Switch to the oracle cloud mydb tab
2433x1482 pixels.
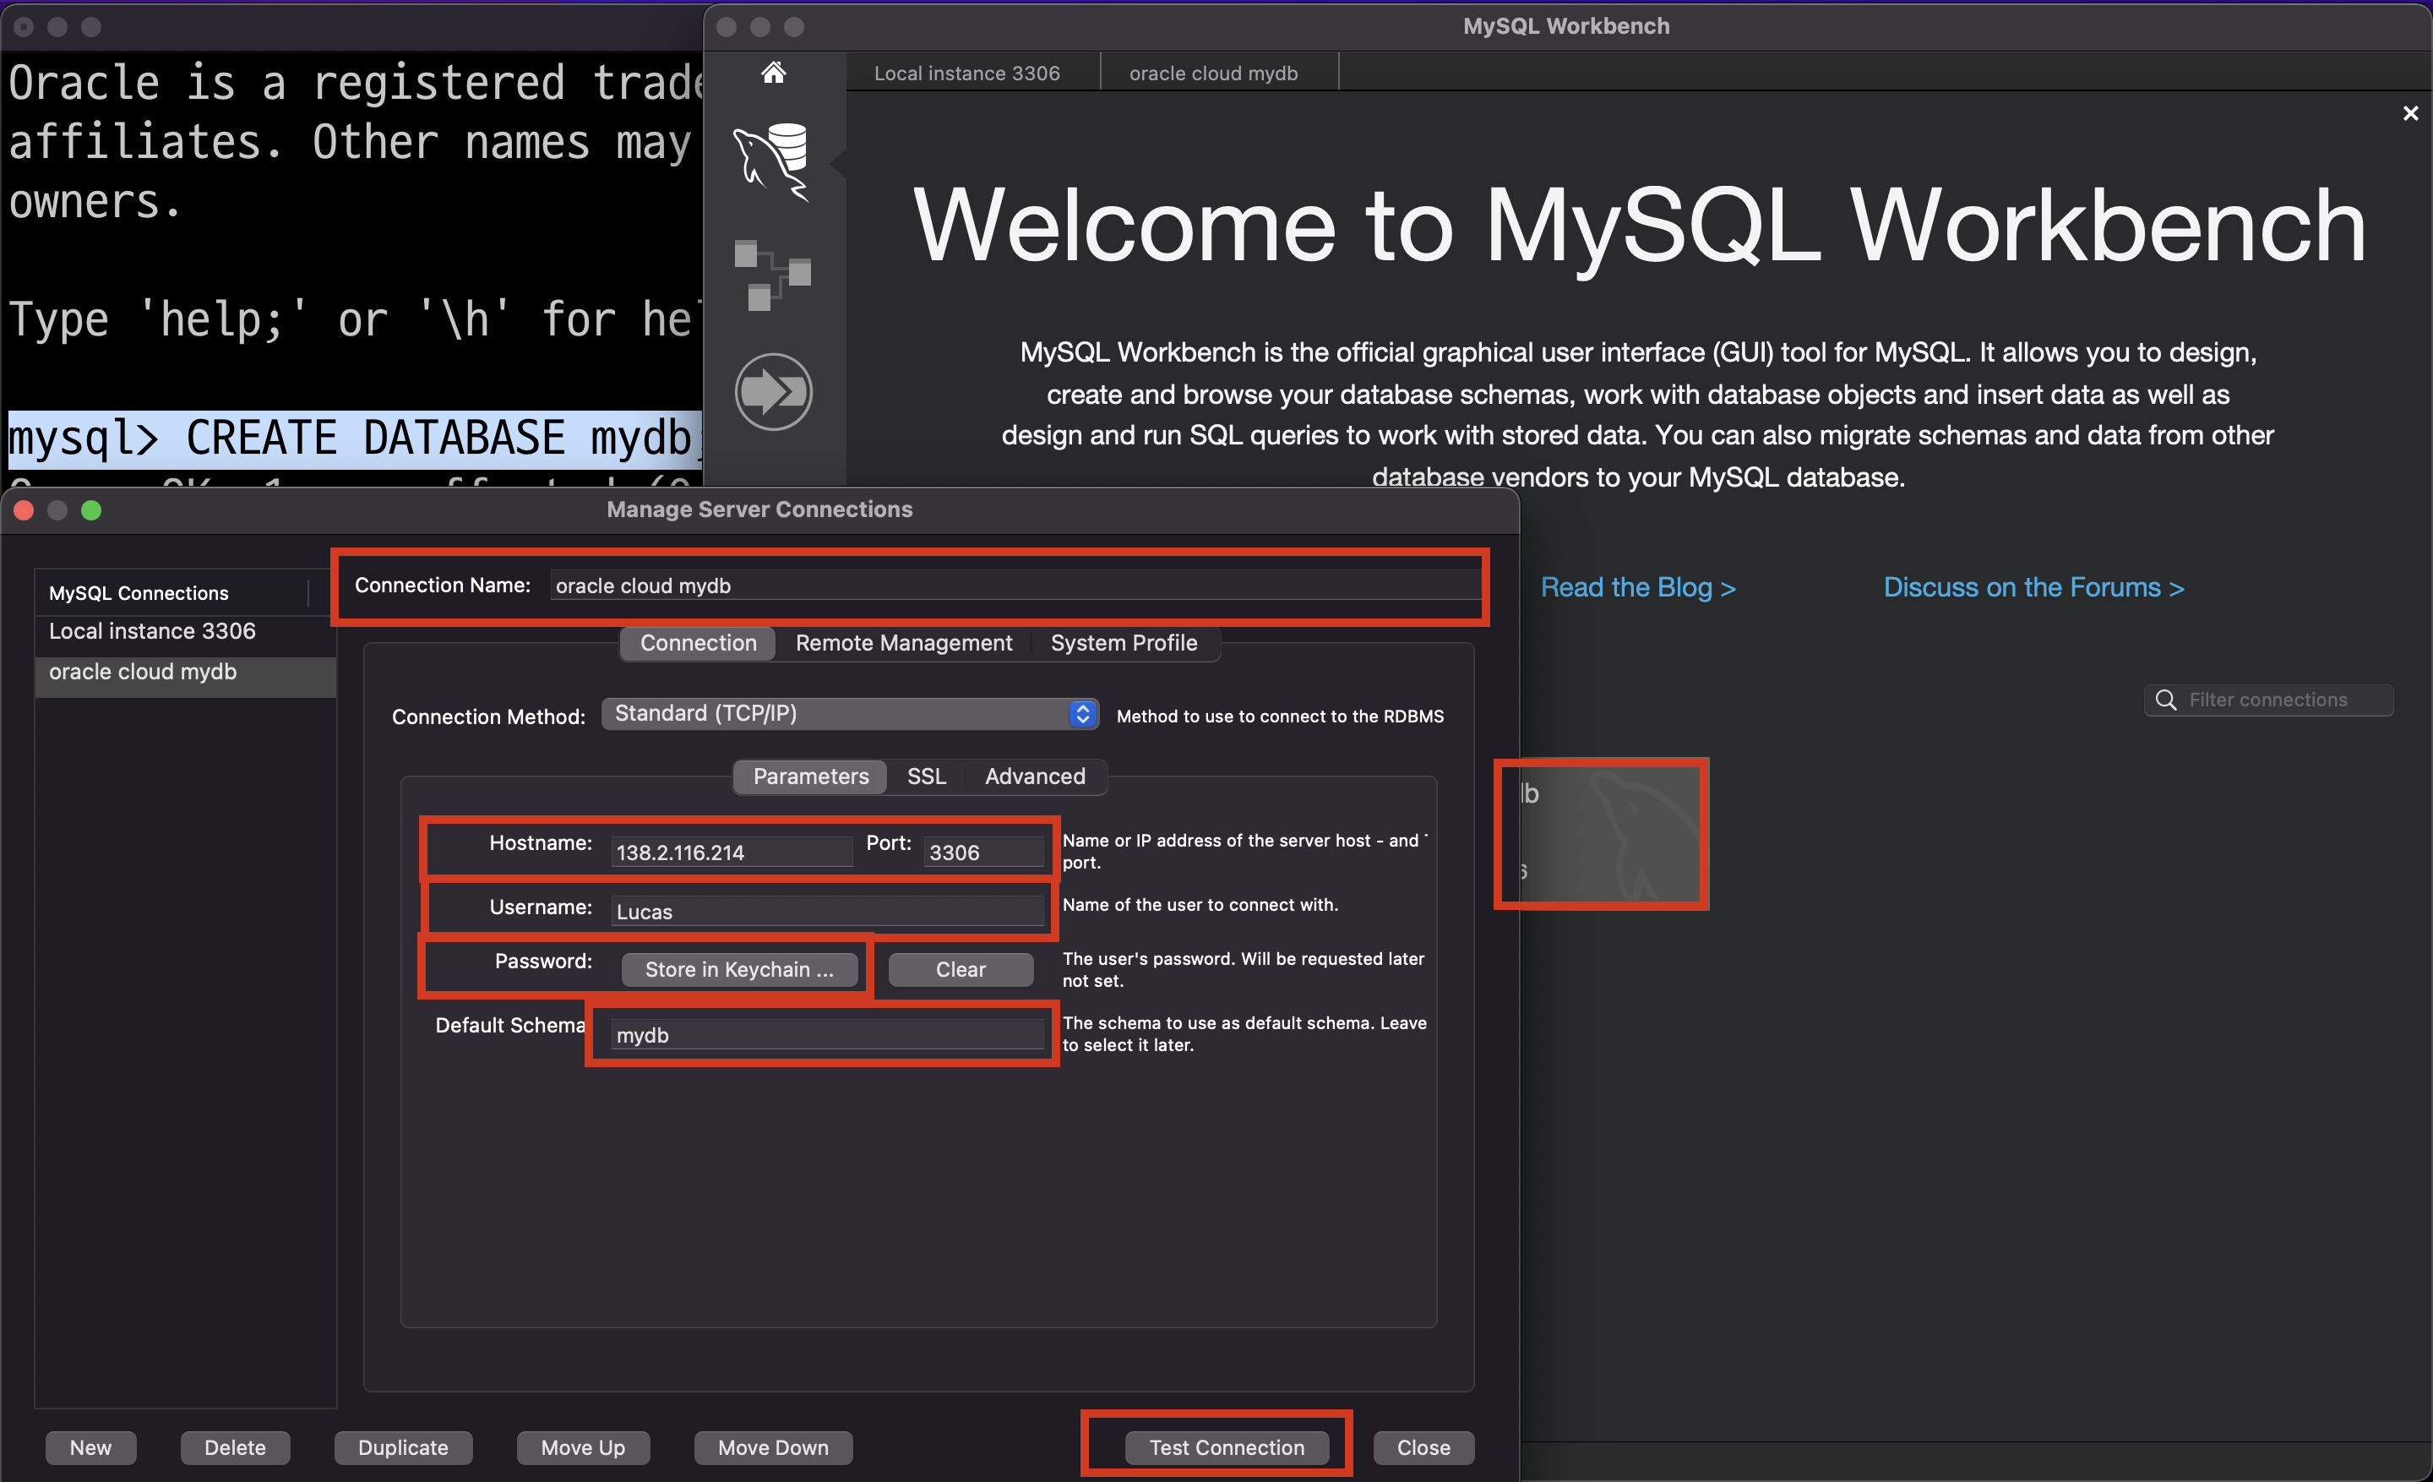point(1213,73)
